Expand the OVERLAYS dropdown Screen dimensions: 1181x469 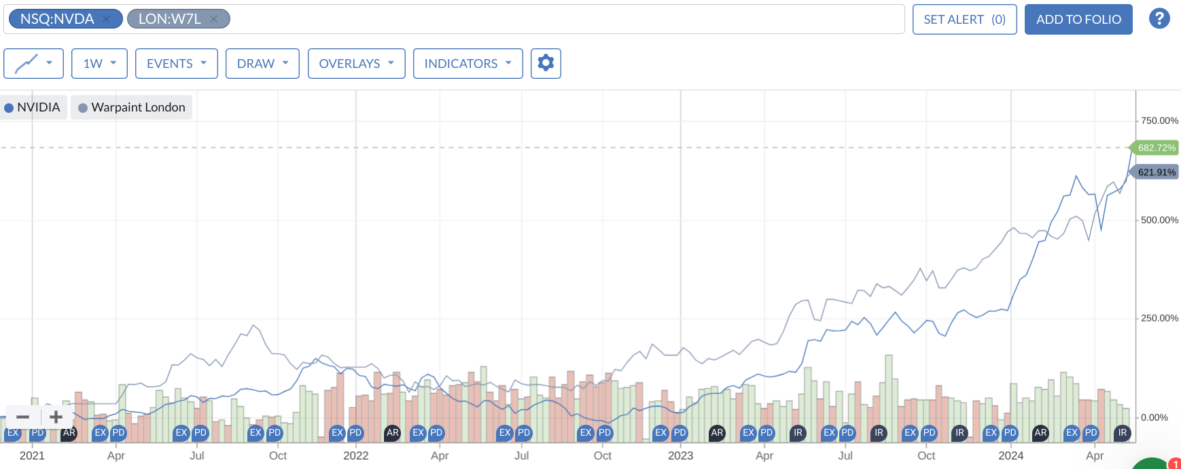[x=357, y=63]
